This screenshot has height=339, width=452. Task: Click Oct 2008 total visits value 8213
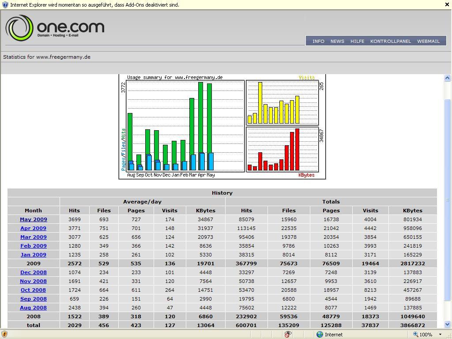[x=370, y=290]
